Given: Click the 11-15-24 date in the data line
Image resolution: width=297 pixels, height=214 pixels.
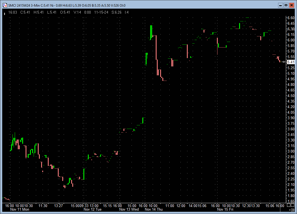Looking at the screenshot, I should [x=101, y=12].
